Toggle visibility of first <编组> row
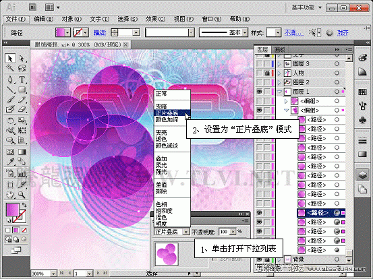Screen dimensions: 373x279 pyautogui.click(x=259, y=101)
